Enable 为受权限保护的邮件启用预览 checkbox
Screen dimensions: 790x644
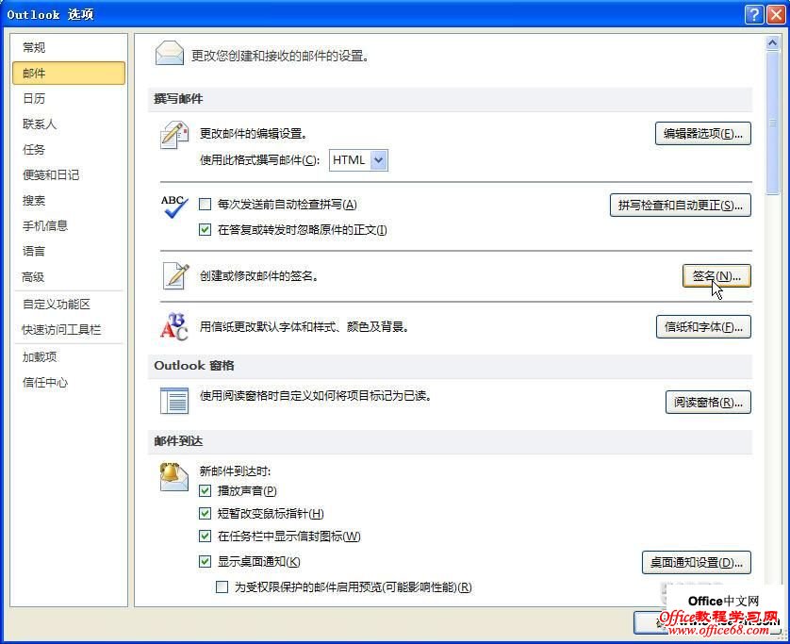(222, 587)
